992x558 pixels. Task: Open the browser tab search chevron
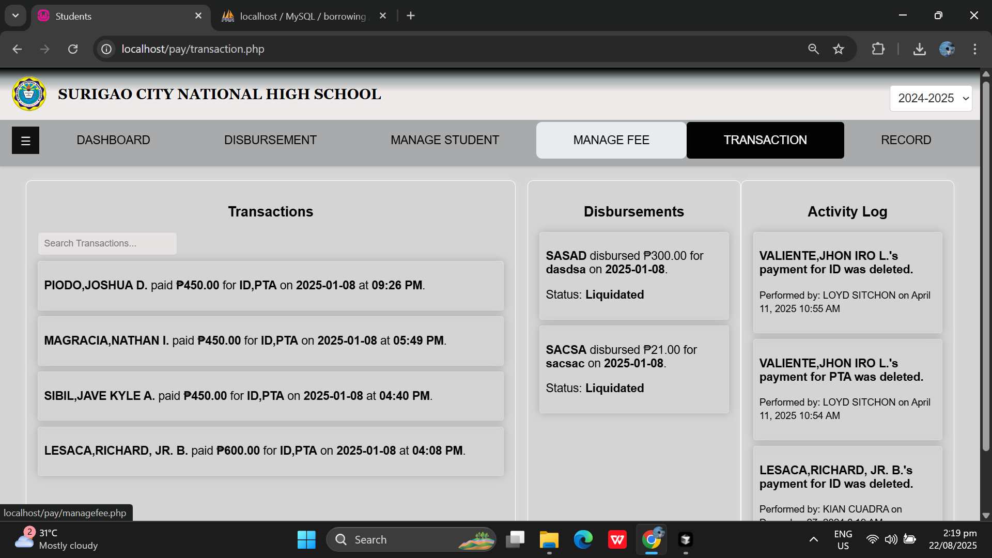pyautogui.click(x=15, y=16)
